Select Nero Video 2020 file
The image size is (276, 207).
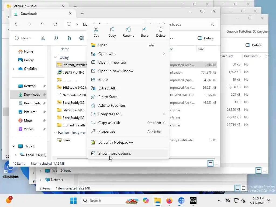pos(71,95)
